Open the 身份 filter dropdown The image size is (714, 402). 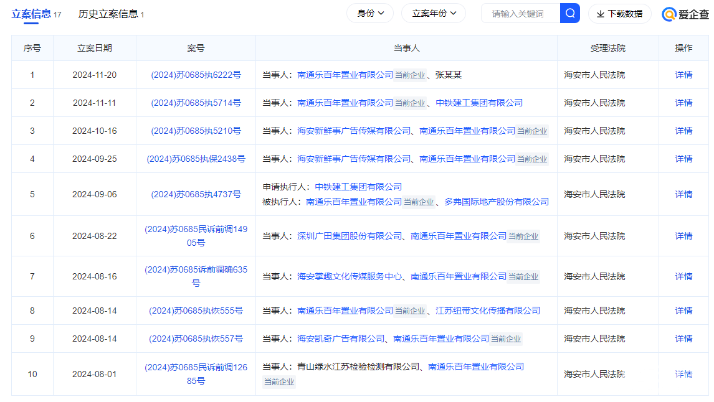coord(370,12)
